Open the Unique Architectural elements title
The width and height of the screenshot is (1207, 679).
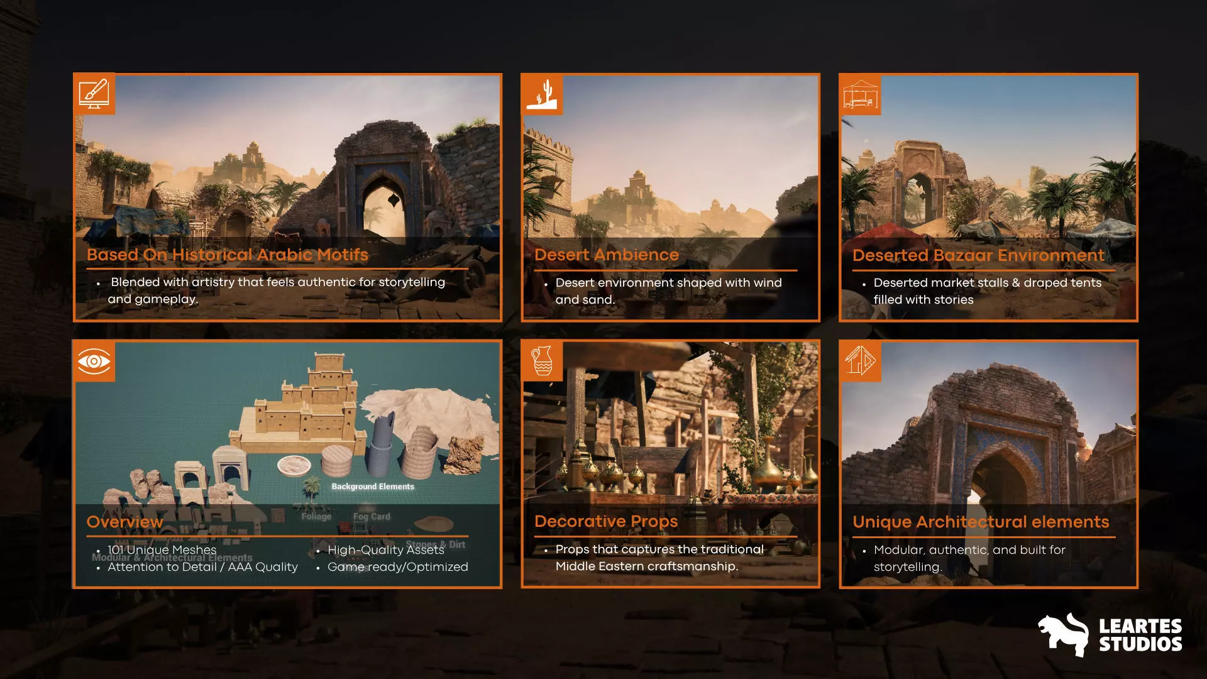(x=981, y=522)
